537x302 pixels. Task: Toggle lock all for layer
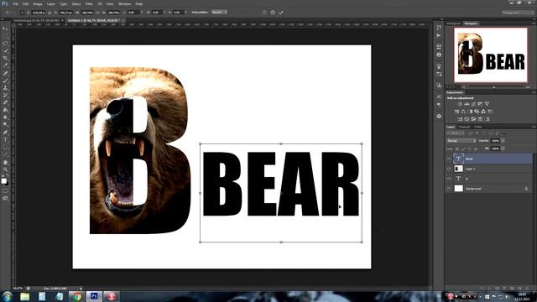coord(476,148)
